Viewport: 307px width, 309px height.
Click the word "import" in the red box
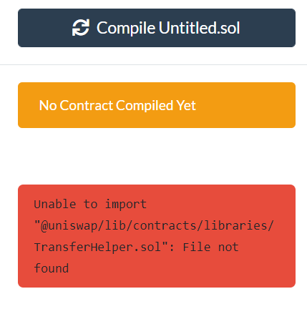pos(126,205)
